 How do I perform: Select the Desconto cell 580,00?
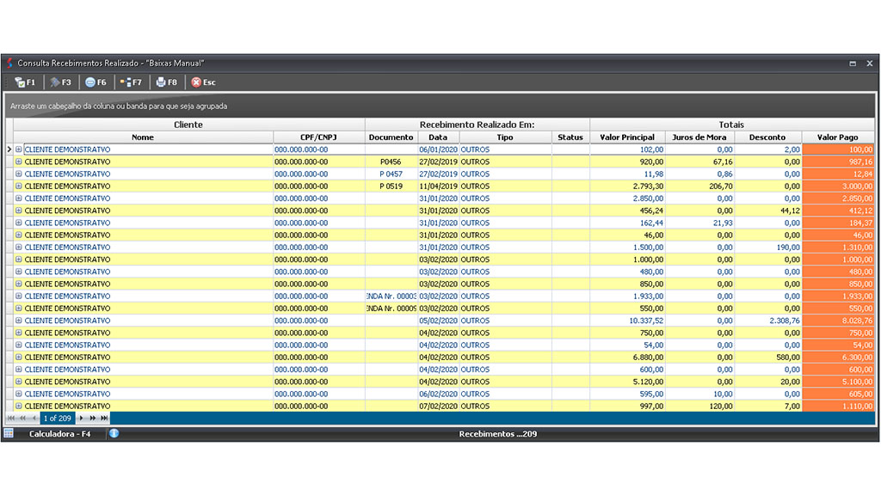pyautogui.click(x=767, y=357)
